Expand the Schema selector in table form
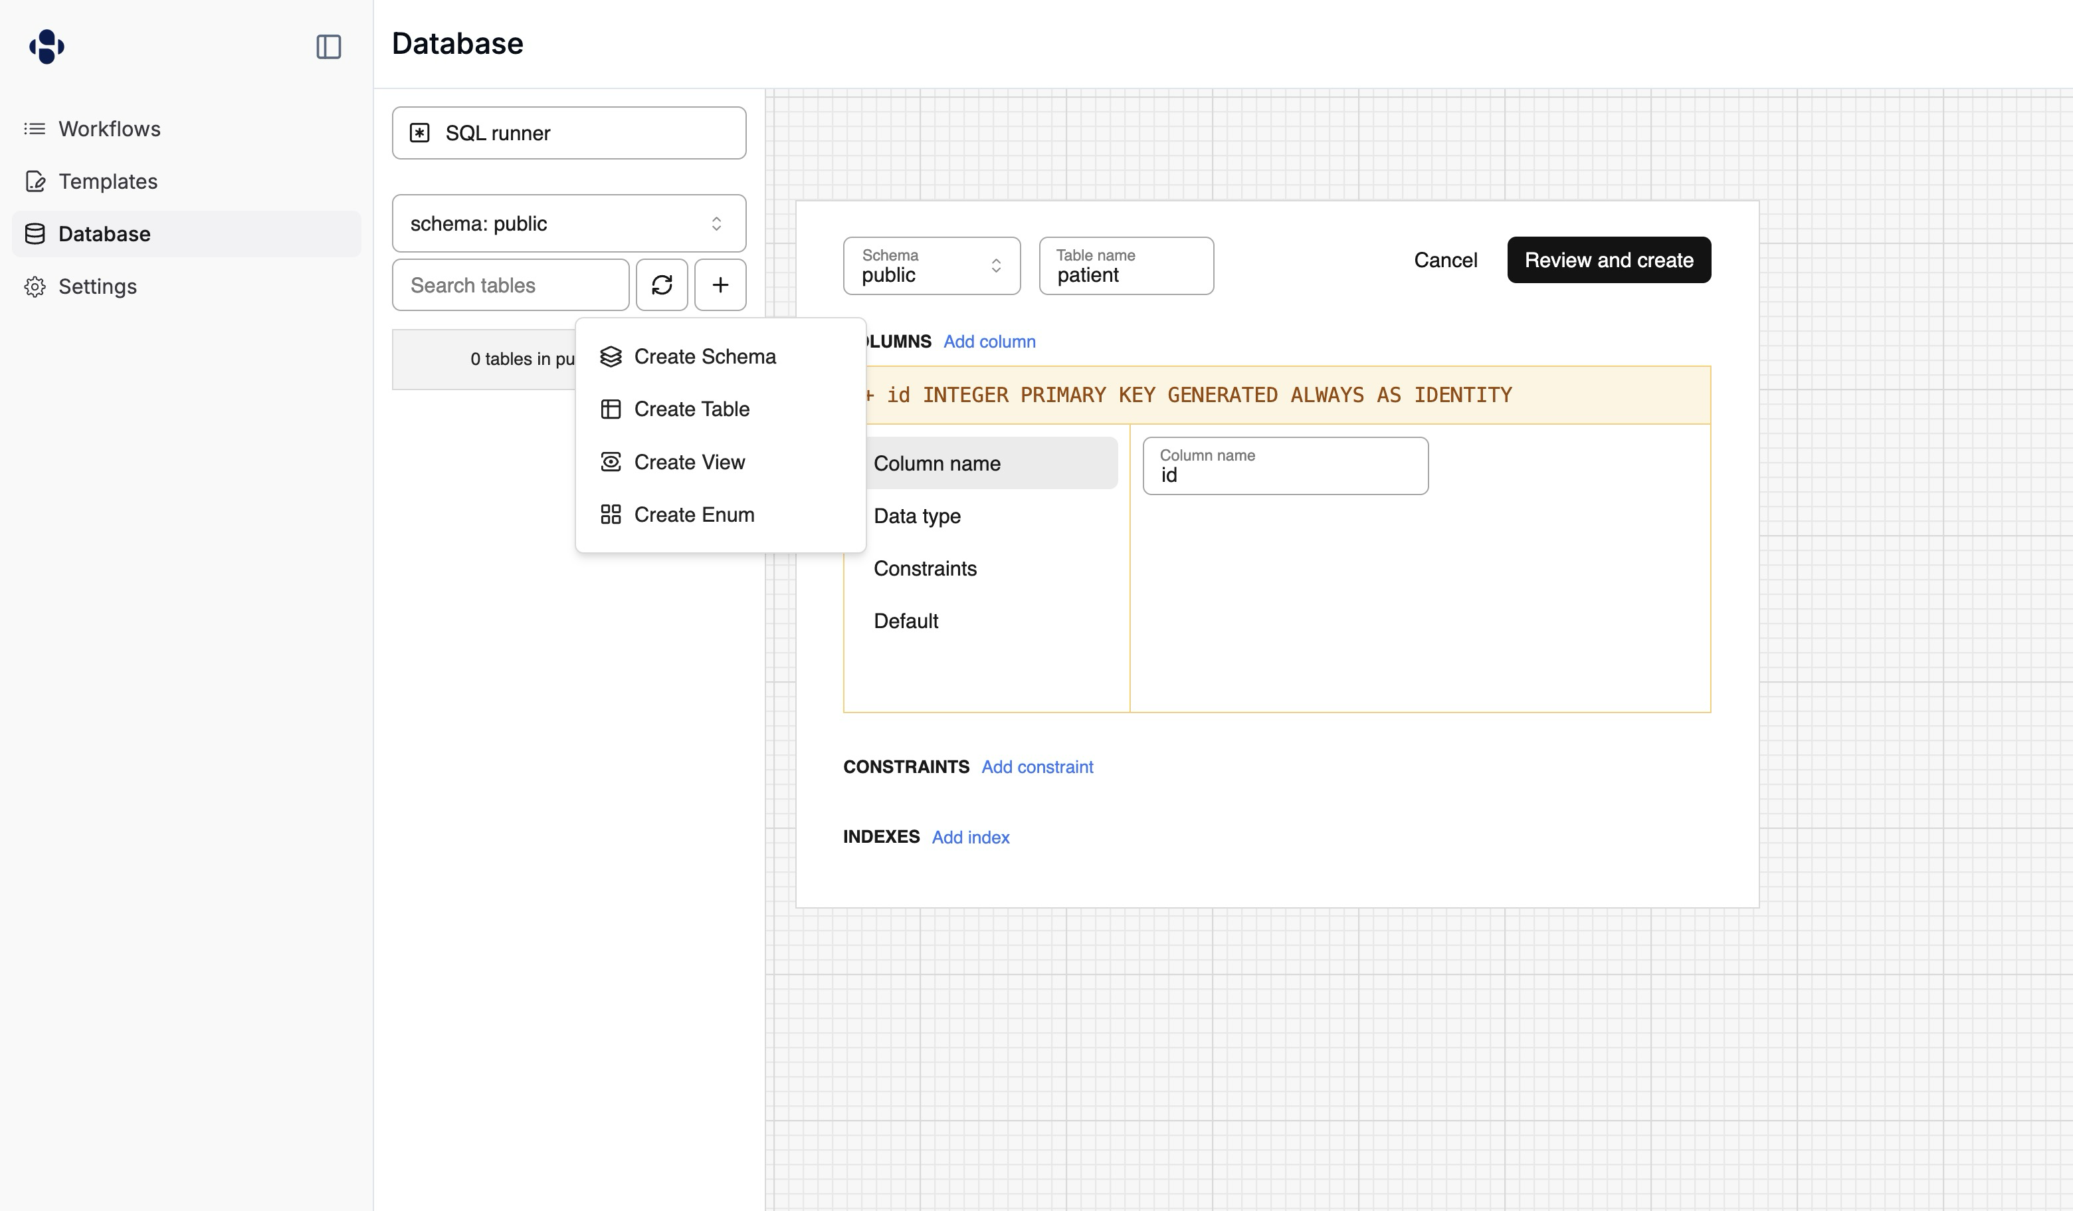Viewport: 2073px width, 1211px height. coord(932,266)
